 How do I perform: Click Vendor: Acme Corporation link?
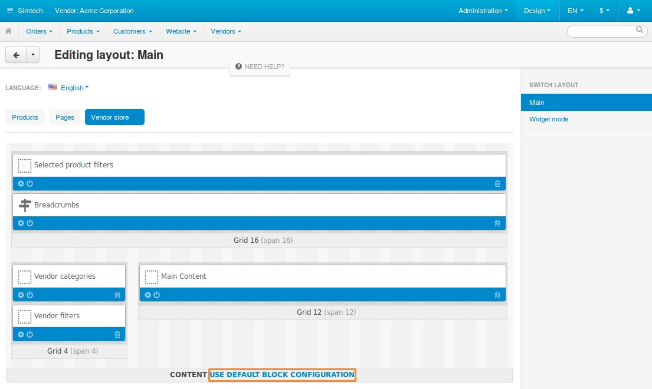pyautogui.click(x=94, y=11)
